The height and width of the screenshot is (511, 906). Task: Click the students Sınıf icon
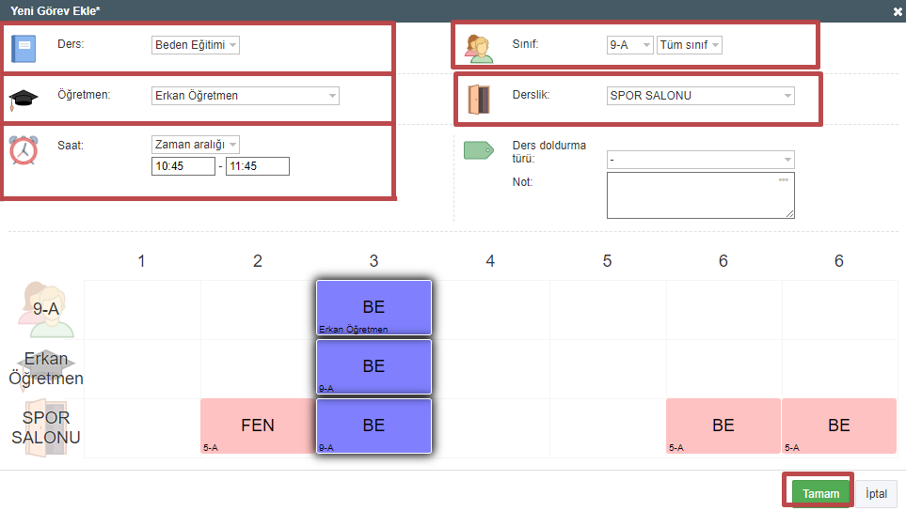(479, 48)
